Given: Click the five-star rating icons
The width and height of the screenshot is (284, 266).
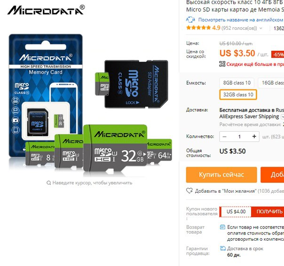Looking at the screenshot, I should [x=198, y=28].
